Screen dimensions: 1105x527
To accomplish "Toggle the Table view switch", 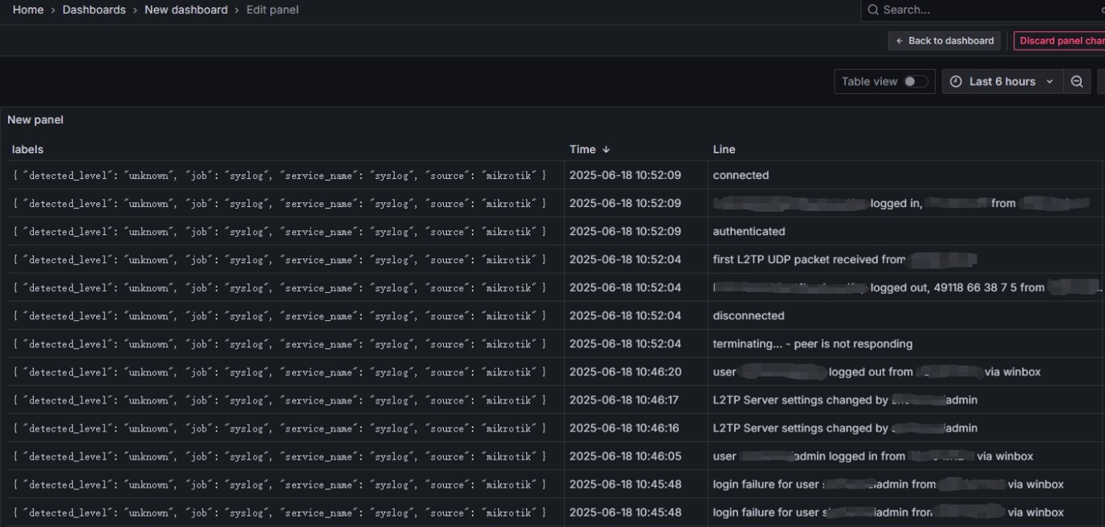I will 916,81.
